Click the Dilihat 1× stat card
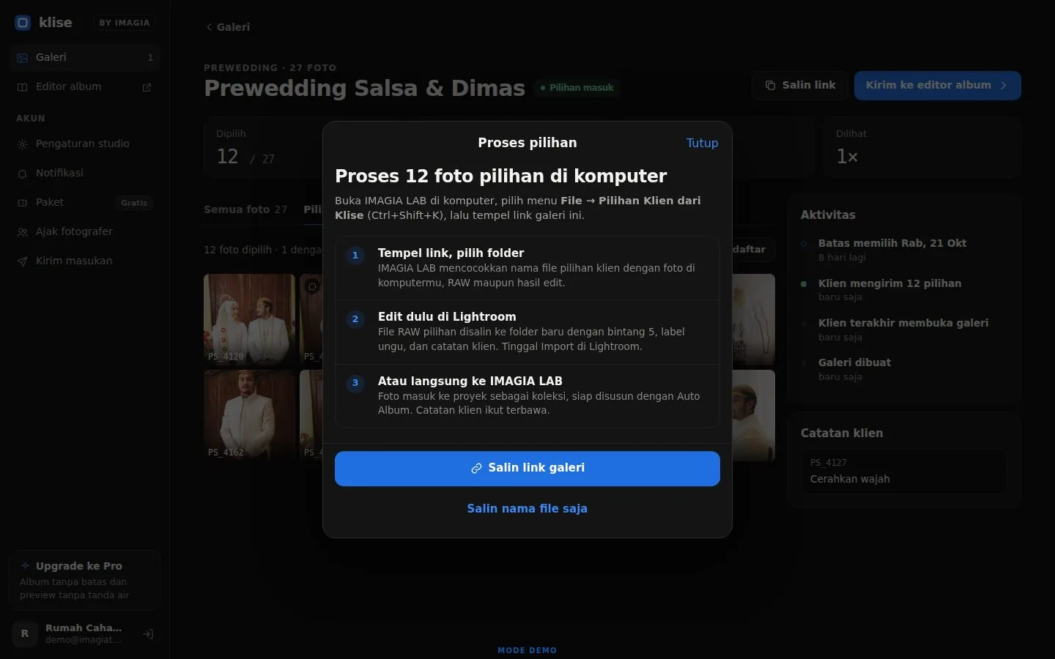This screenshot has width=1055, height=659. (x=923, y=147)
